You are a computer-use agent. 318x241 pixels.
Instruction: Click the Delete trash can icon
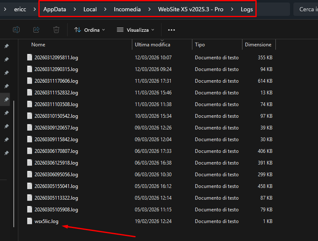click(x=56, y=30)
